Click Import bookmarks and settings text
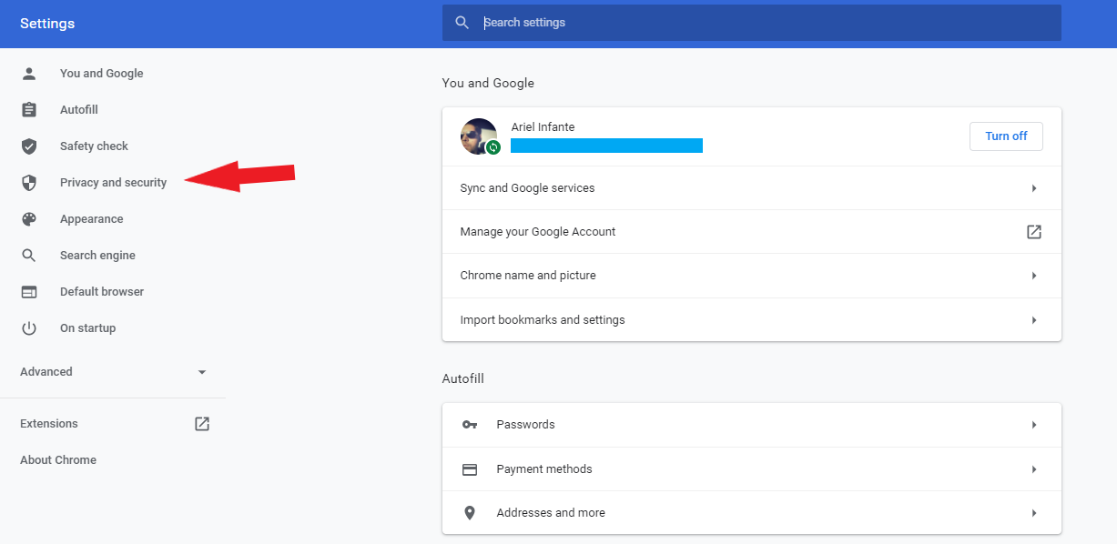Viewport: 1117px width, 544px height. point(543,320)
